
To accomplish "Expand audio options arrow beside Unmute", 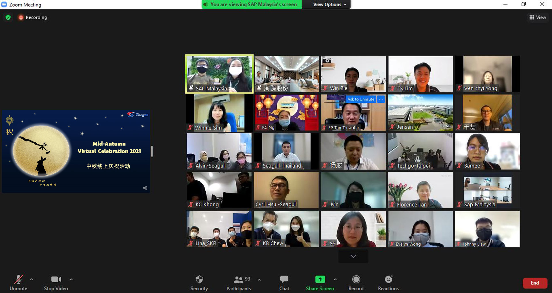I will [32, 279].
